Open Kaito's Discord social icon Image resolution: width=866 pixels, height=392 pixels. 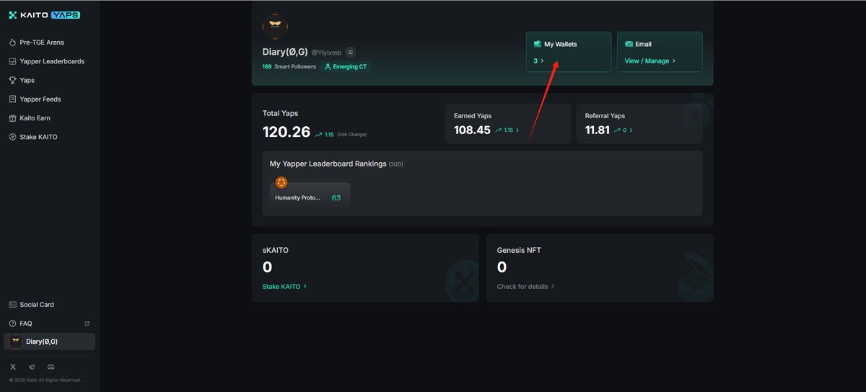click(x=51, y=367)
